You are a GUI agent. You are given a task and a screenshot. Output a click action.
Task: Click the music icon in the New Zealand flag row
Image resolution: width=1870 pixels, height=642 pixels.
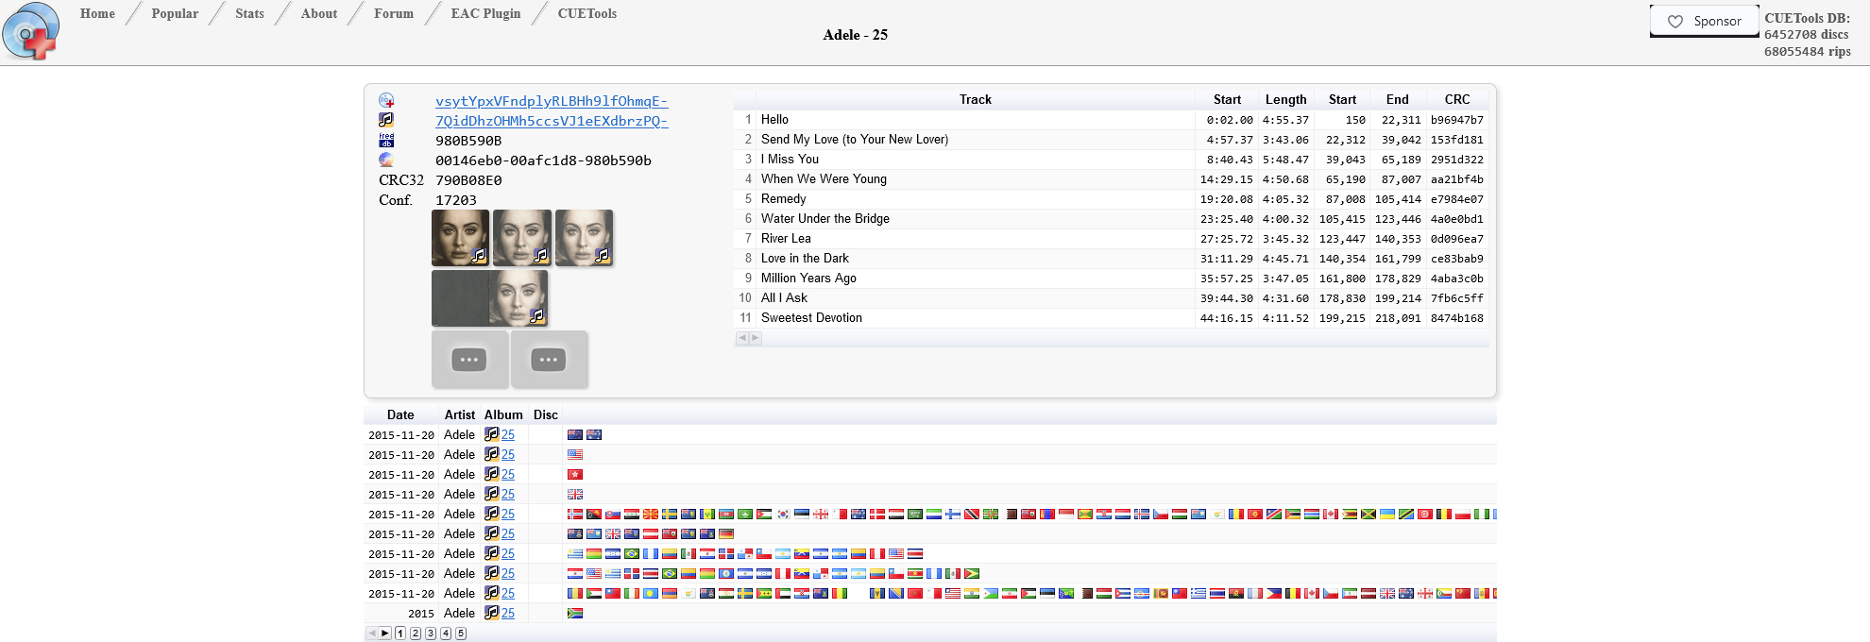tap(491, 434)
